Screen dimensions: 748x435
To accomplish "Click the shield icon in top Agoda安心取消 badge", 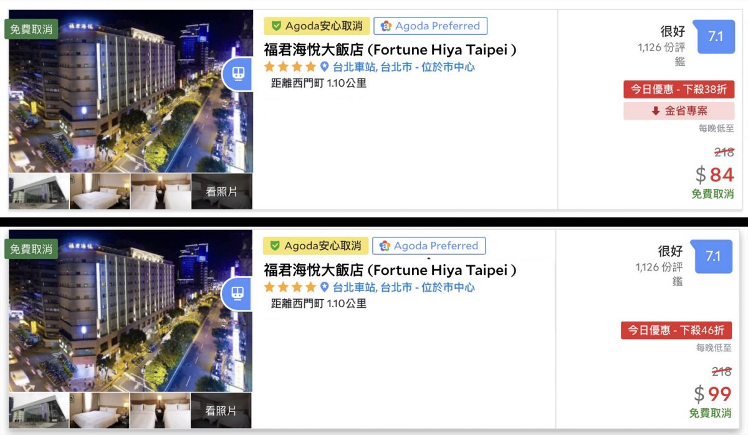I will (x=276, y=26).
